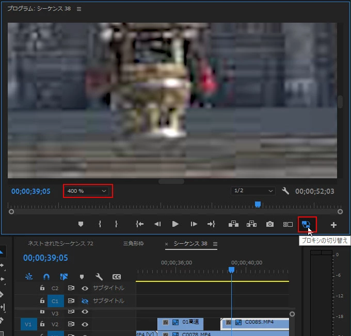The image size is (351, 336).
Task: Step back one frame
Action: click(x=157, y=224)
